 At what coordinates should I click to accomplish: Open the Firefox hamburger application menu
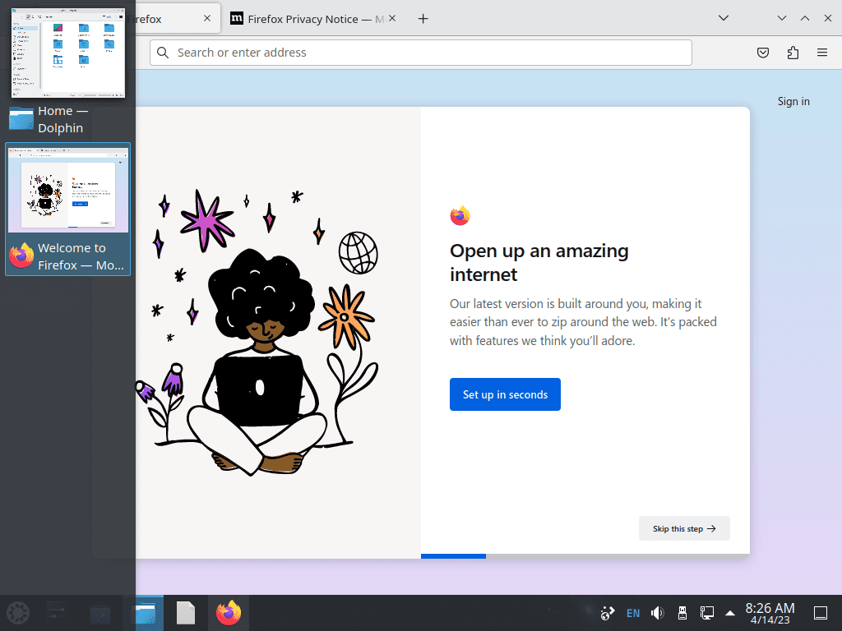(822, 53)
